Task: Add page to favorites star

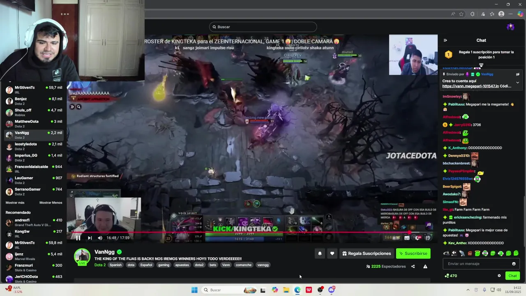Action: click(x=461, y=14)
